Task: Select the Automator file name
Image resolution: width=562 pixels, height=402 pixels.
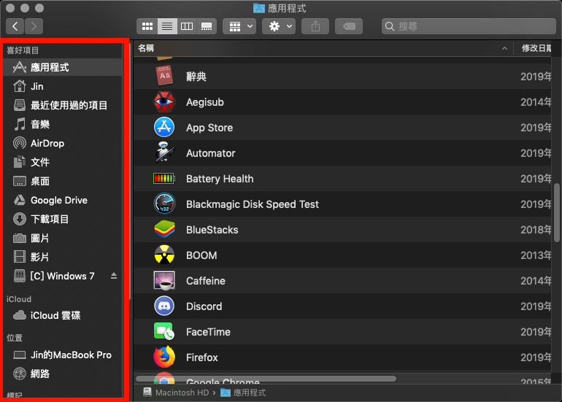Action: coord(211,153)
